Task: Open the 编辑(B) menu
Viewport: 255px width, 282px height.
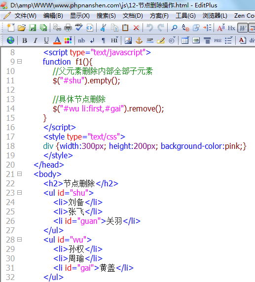Action: (53, 16)
